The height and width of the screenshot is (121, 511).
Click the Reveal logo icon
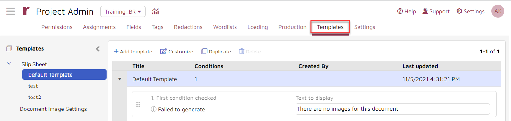click(26, 11)
